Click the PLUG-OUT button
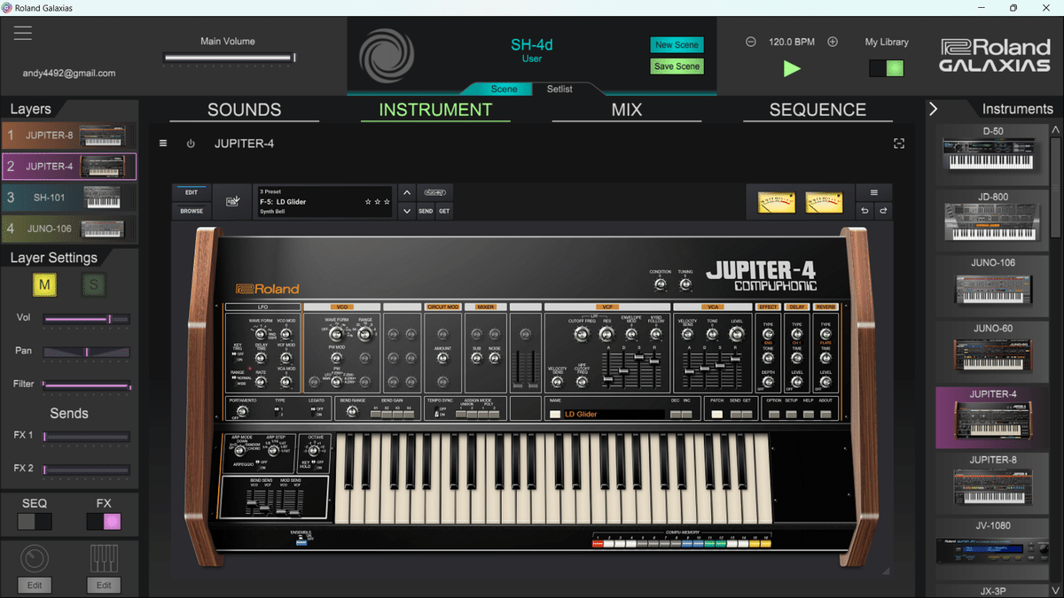 434,192
